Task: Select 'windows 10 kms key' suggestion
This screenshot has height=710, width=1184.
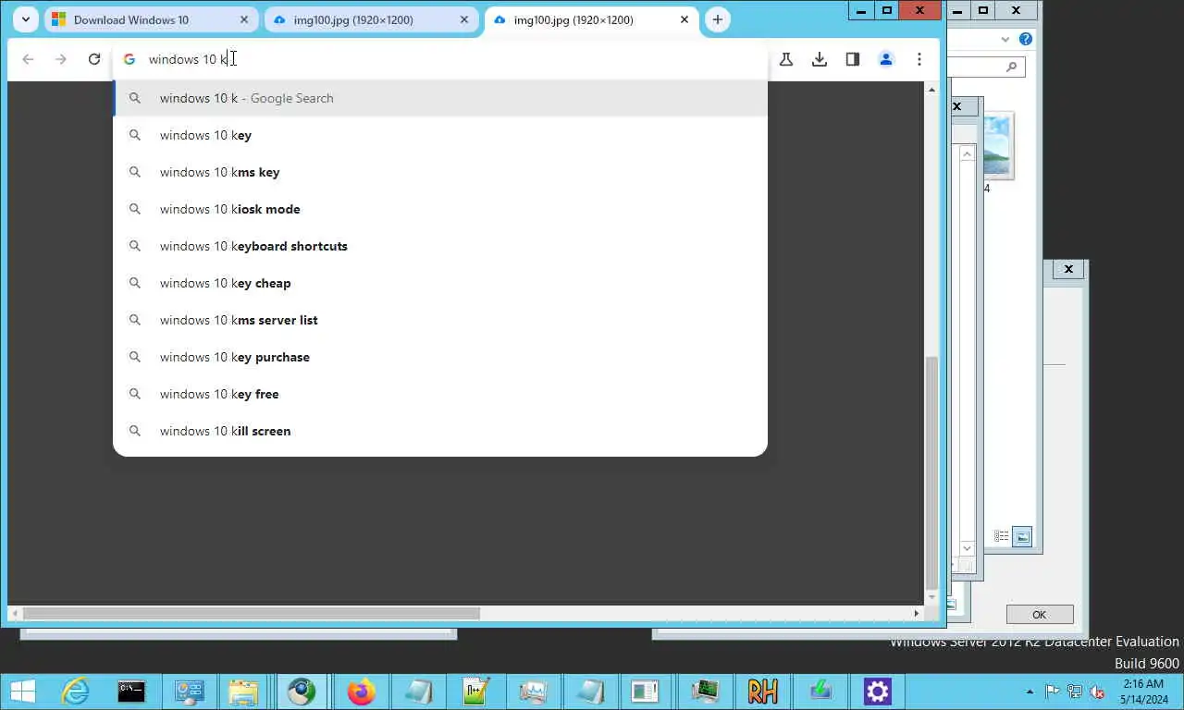Action: click(x=440, y=172)
